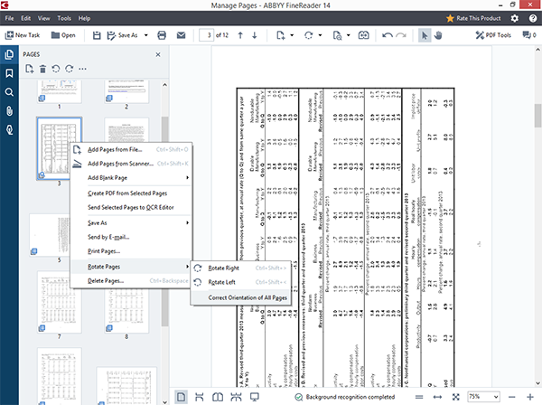This screenshot has width=542, height=405.
Task: Choose Correct Orientation of All Pages
Action: (x=247, y=297)
